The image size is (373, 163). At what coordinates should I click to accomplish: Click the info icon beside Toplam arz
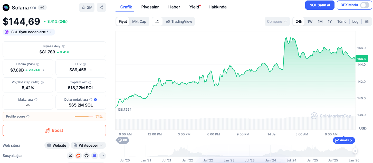click(90, 82)
